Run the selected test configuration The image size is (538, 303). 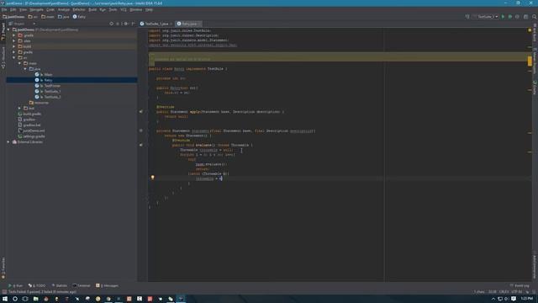[x=503, y=17]
